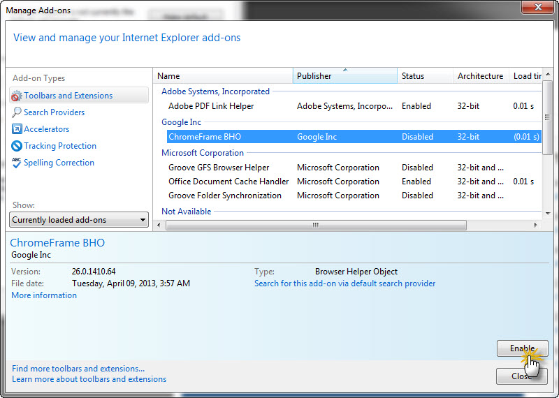Select Accelerators add-on type
The width and height of the screenshot is (559, 398).
click(x=47, y=129)
